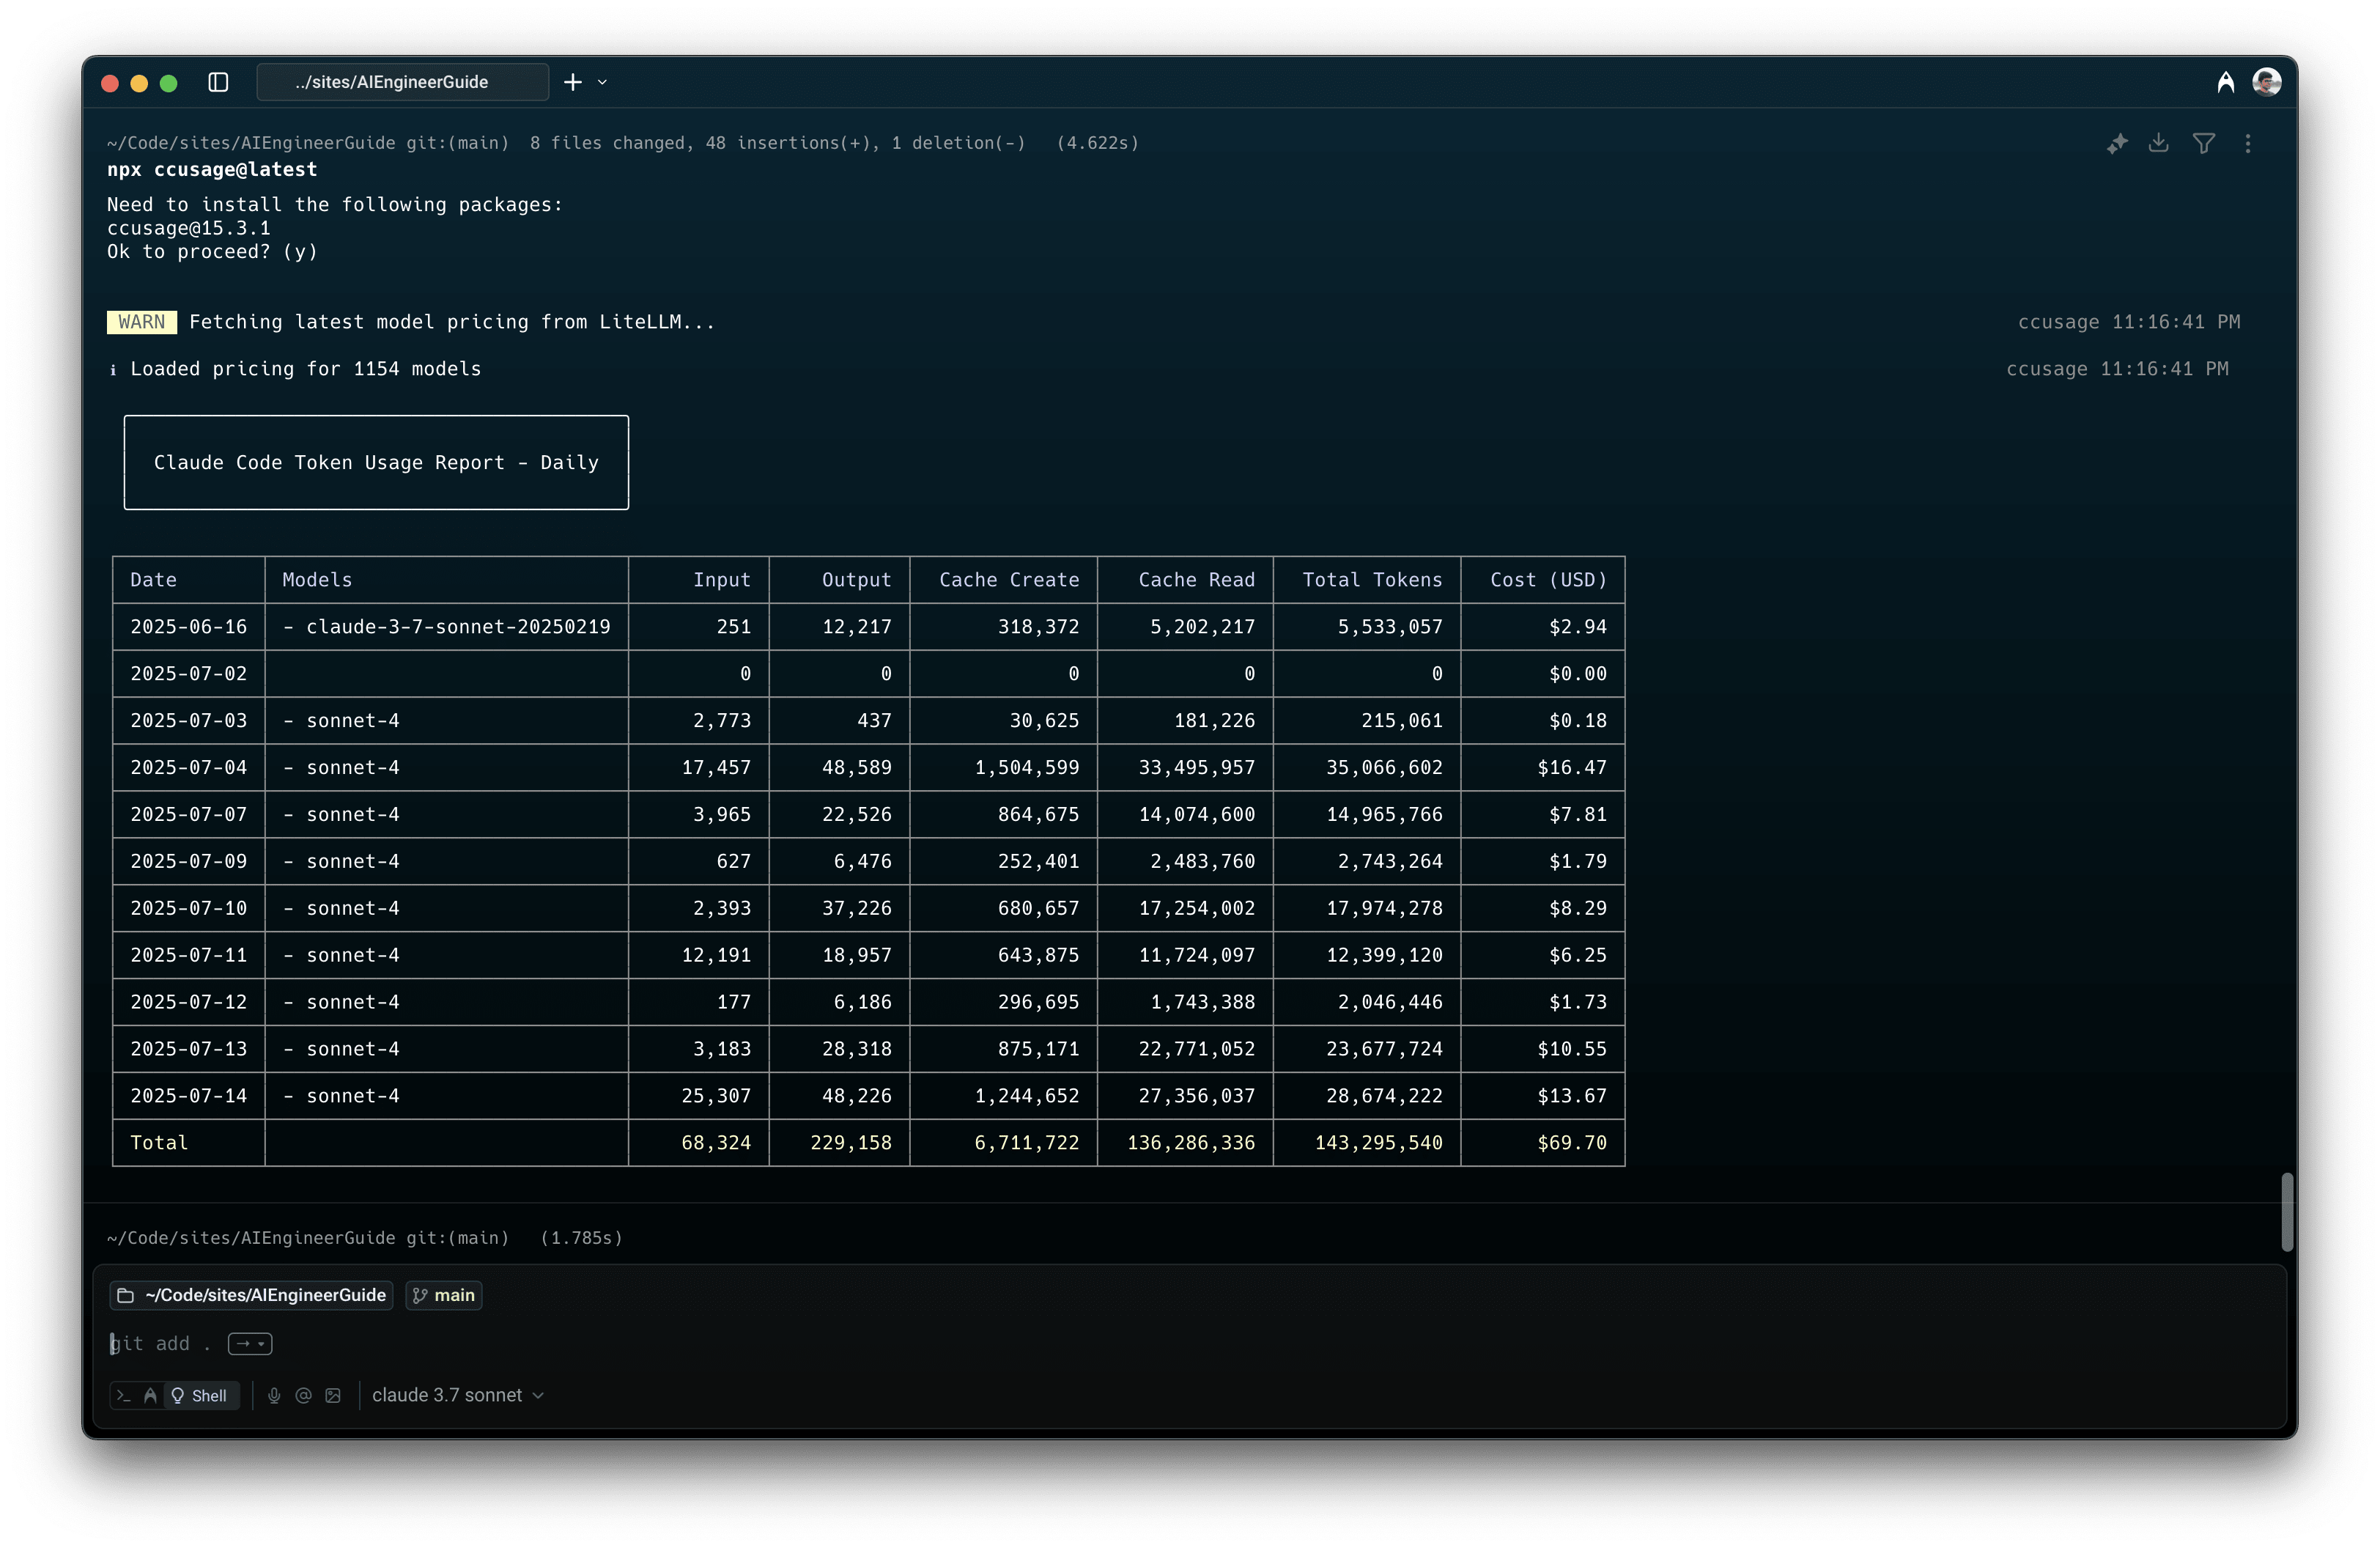The height and width of the screenshot is (1548, 2380).
Task: Open Warp AI agent icon in title bar
Action: [x=2226, y=82]
